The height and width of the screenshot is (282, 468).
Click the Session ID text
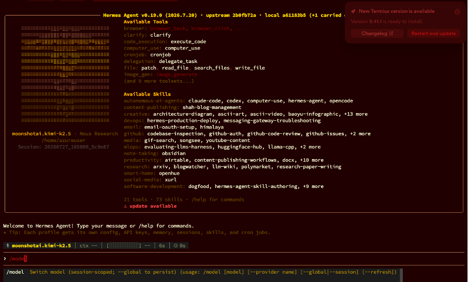click(63, 147)
